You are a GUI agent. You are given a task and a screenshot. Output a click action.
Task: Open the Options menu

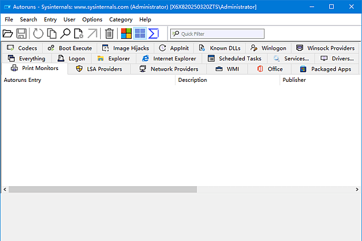(x=92, y=20)
